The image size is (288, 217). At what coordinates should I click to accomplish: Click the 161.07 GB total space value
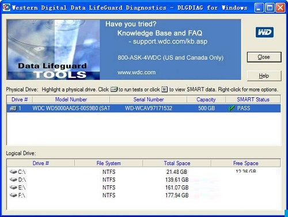click(x=177, y=187)
